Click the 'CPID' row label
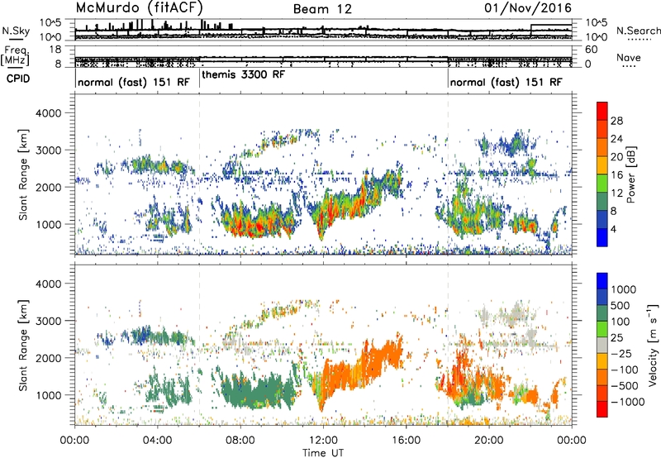This screenshot has width=661, height=458. pos(18,79)
